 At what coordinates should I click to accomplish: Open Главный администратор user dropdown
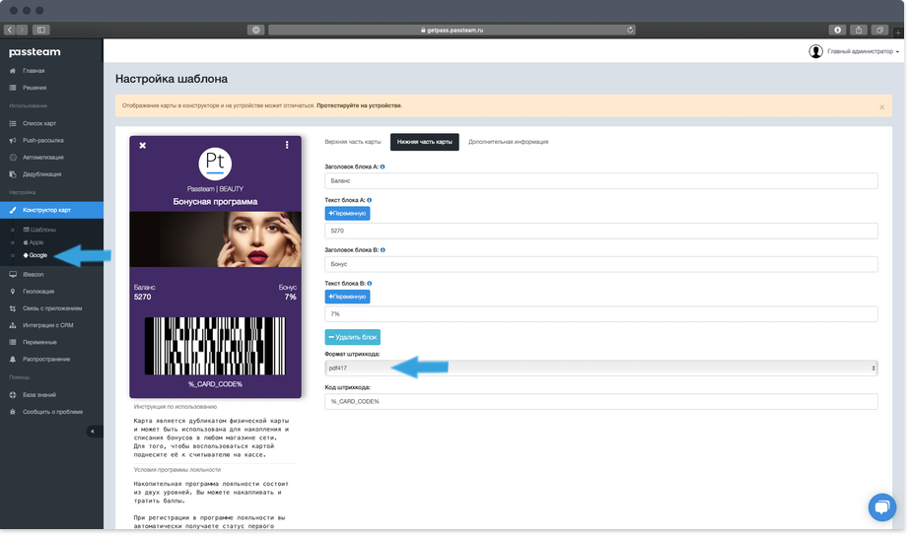[854, 52]
